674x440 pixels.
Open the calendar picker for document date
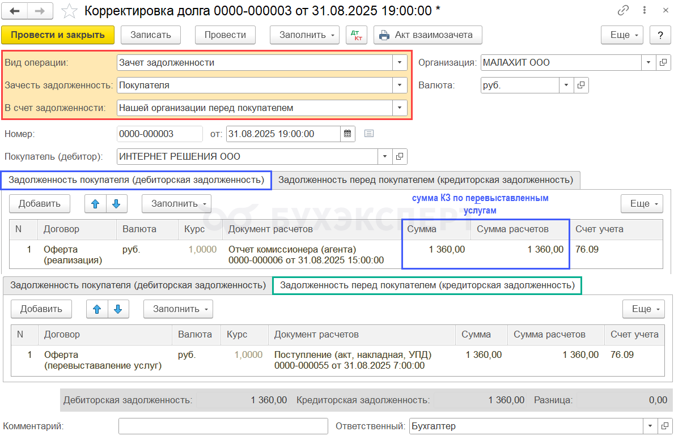click(348, 134)
